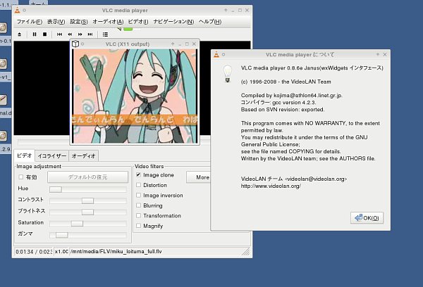
Task: Skip to previous track in playlist
Action: (x=59, y=34)
